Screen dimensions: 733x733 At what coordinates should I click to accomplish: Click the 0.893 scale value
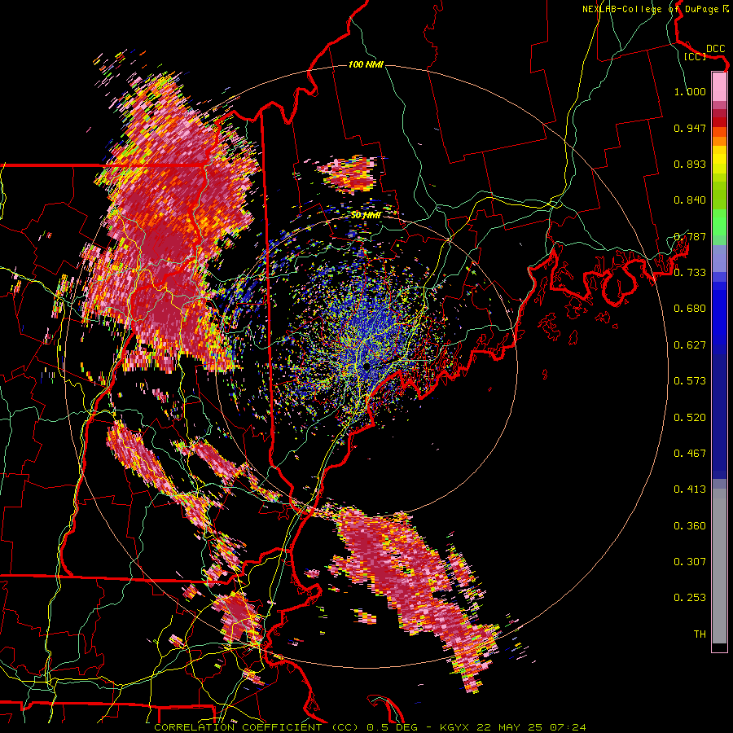690,164
